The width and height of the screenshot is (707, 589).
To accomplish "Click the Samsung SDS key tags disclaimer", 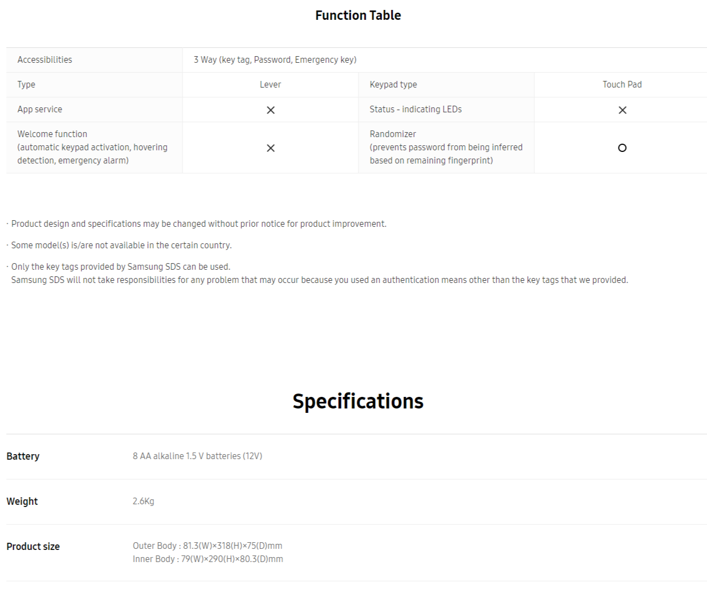I will click(x=317, y=273).
